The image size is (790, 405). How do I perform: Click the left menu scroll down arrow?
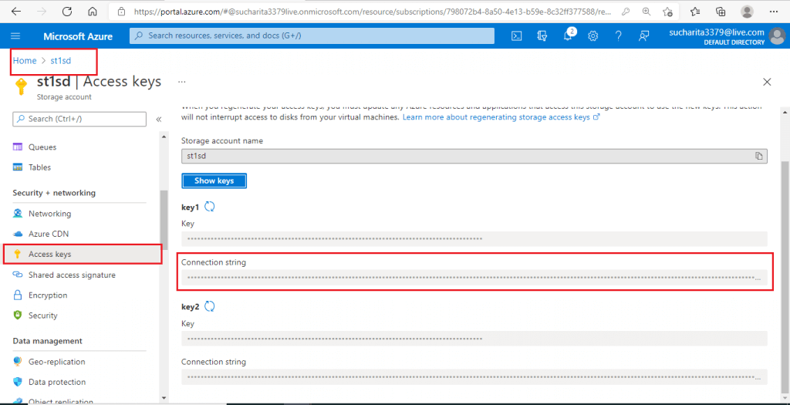[x=164, y=398]
